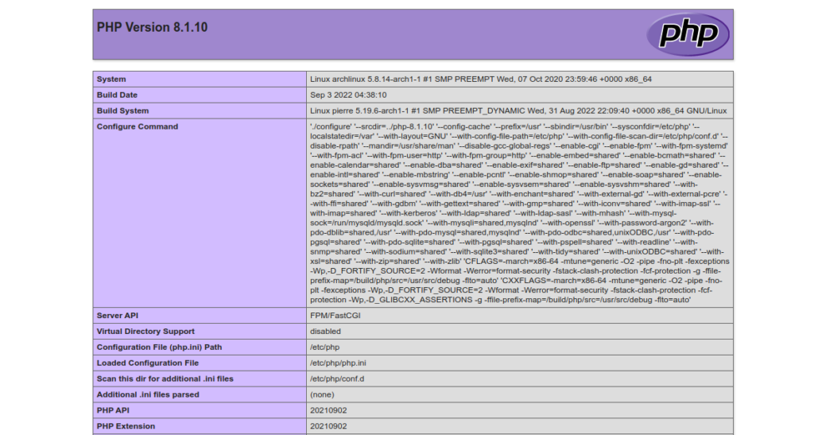814x435 pixels.
Task: Click inside the configure command value text
Action: coord(520,213)
